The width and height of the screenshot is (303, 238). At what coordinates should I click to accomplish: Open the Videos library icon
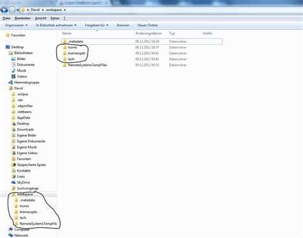click(13, 76)
